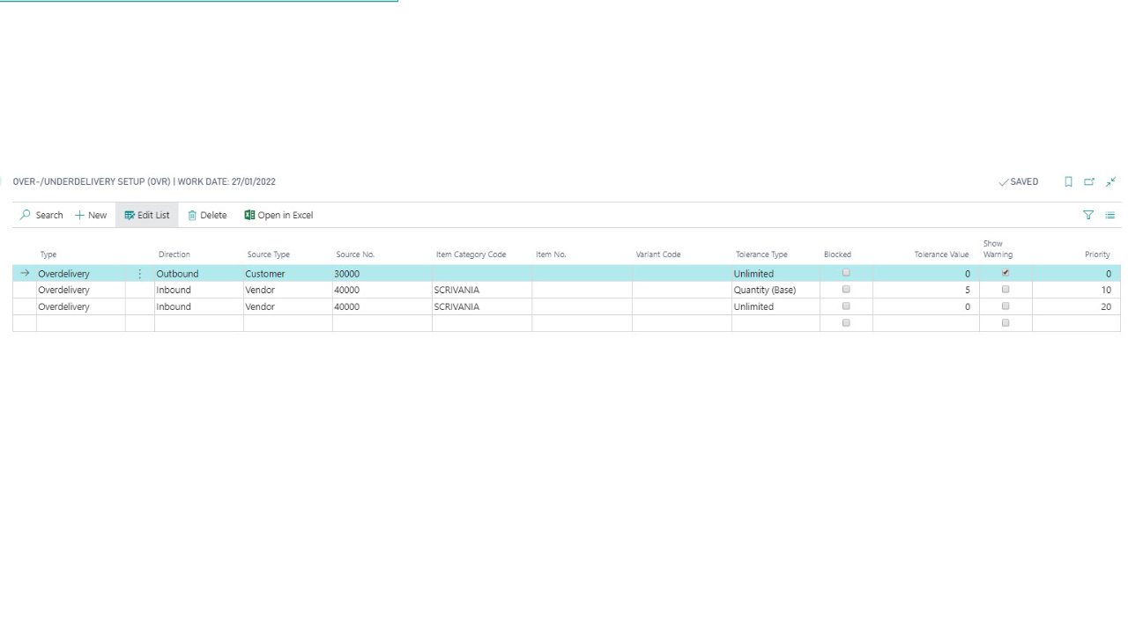
Task: Open the Direction cell showing Outbound
Action: (198, 274)
